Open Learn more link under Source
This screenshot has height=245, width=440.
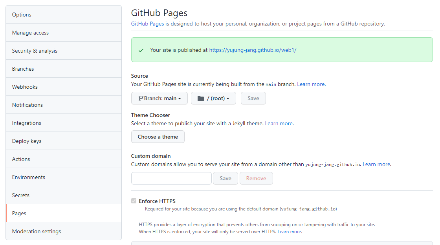point(311,84)
